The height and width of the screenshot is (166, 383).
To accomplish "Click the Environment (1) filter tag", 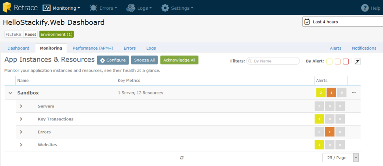I will pos(56,34).
